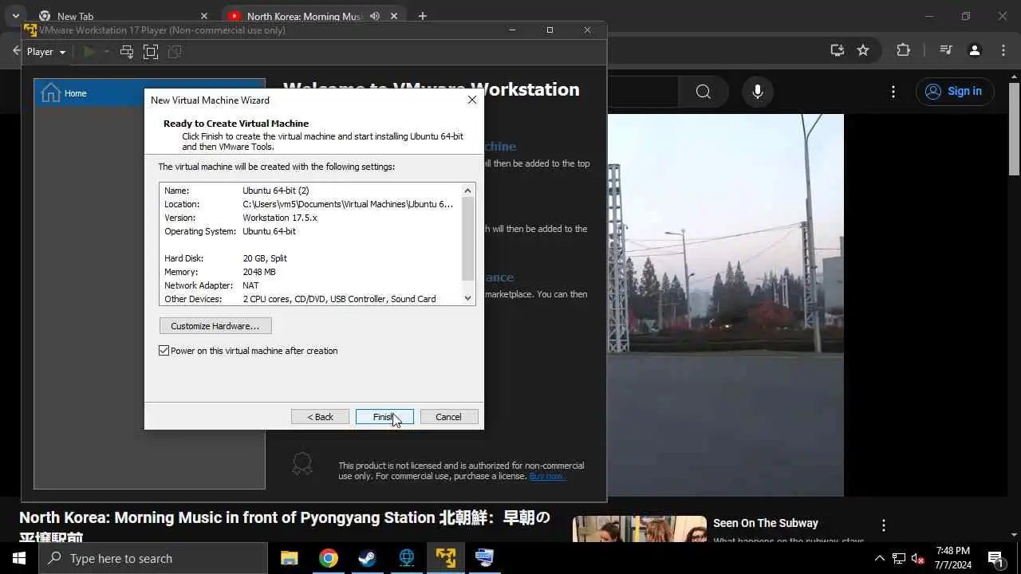Click the settings list scroll-up arrow
Image resolution: width=1021 pixels, height=574 pixels.
468,190
